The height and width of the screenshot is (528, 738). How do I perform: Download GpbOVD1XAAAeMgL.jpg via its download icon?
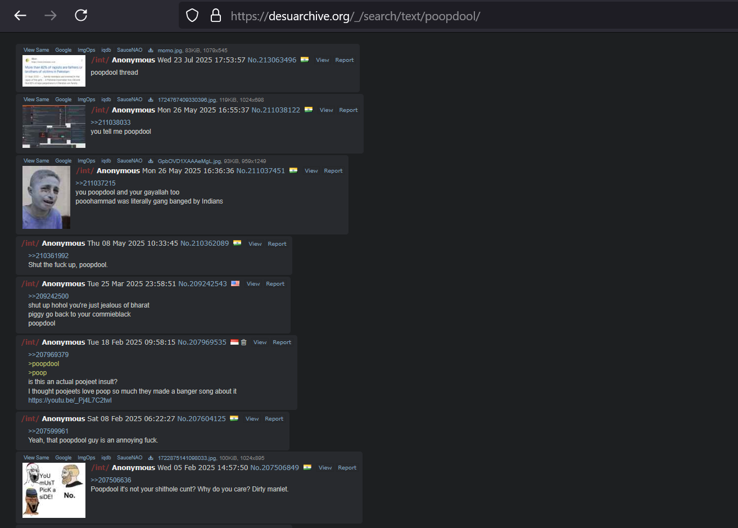(x=151, y=161)
